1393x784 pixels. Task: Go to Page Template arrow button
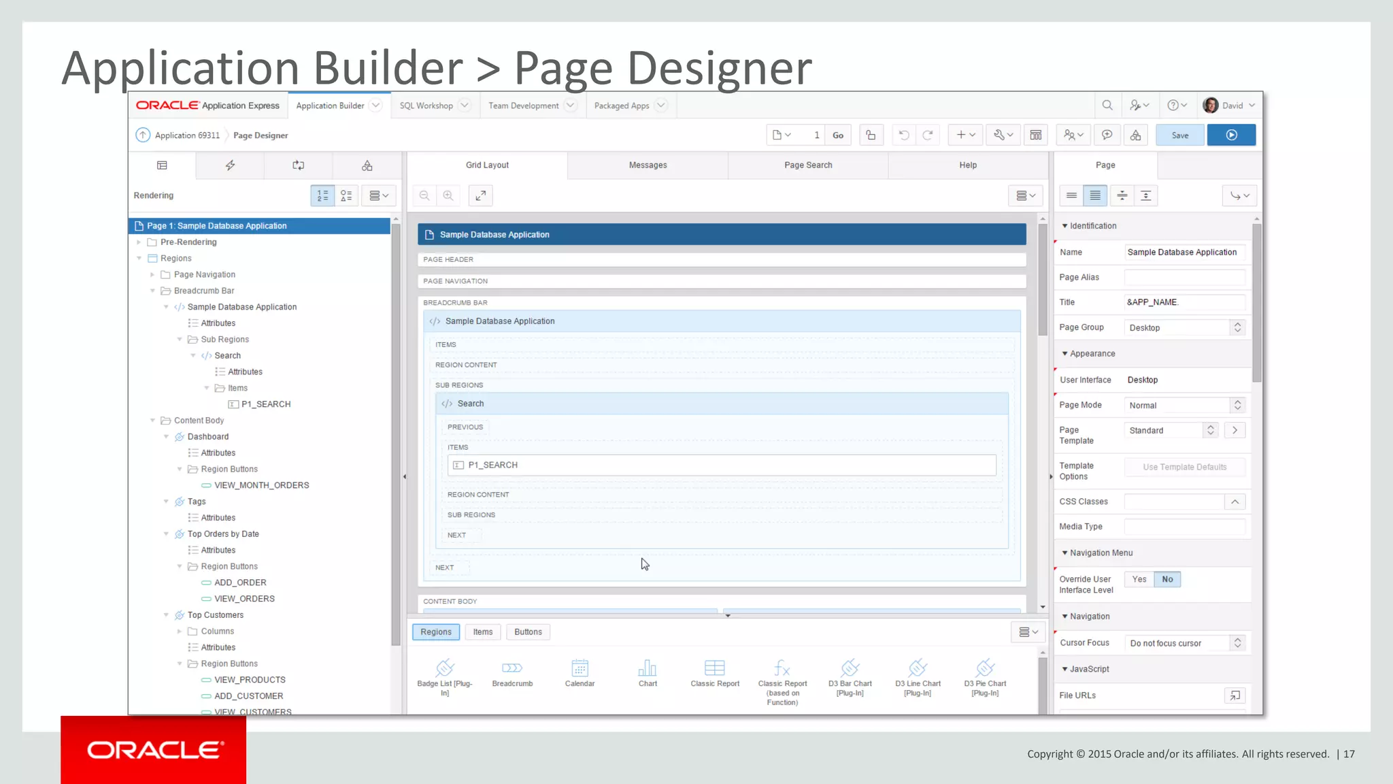click(x=1235, y=430)
